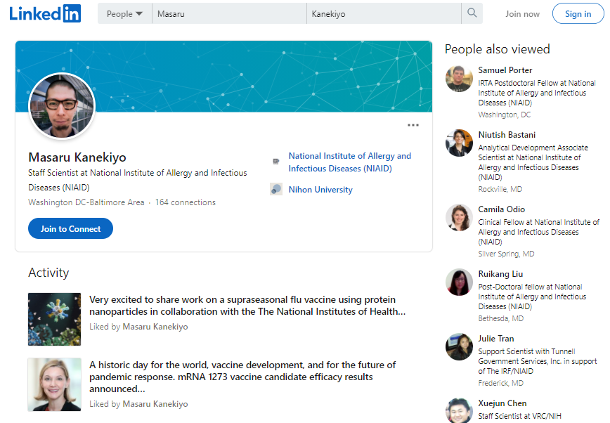Screen dimensions: 610x423
Task: Open the three-dot more options menu
Action: tap(413, 125)
